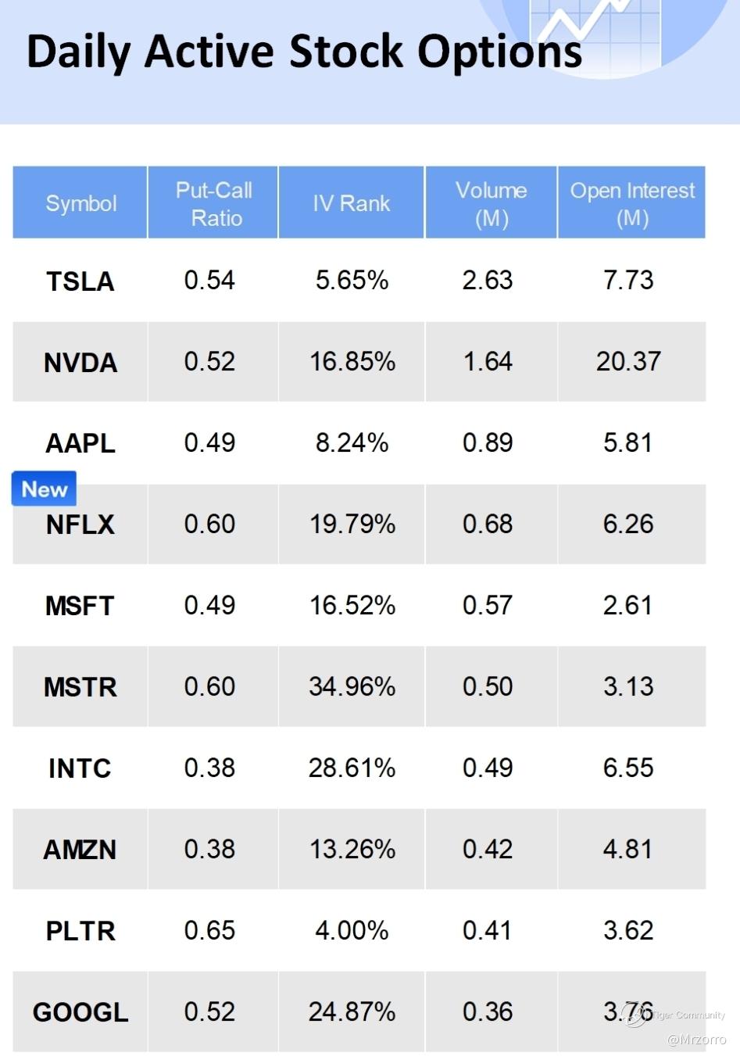Open the @Mrzorro author handle
The image size is (740, 1056).
tap(696, 1040)
